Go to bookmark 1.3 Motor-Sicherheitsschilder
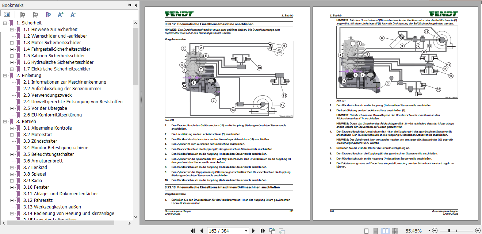 coord(52,43)
